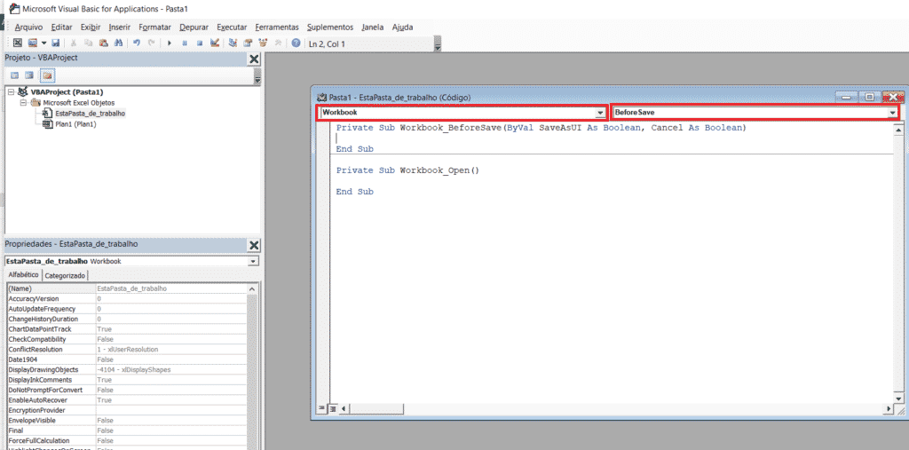Screen dimensions: 909x450
Task: Click the Date1904 property row
Action: (126, 359)
